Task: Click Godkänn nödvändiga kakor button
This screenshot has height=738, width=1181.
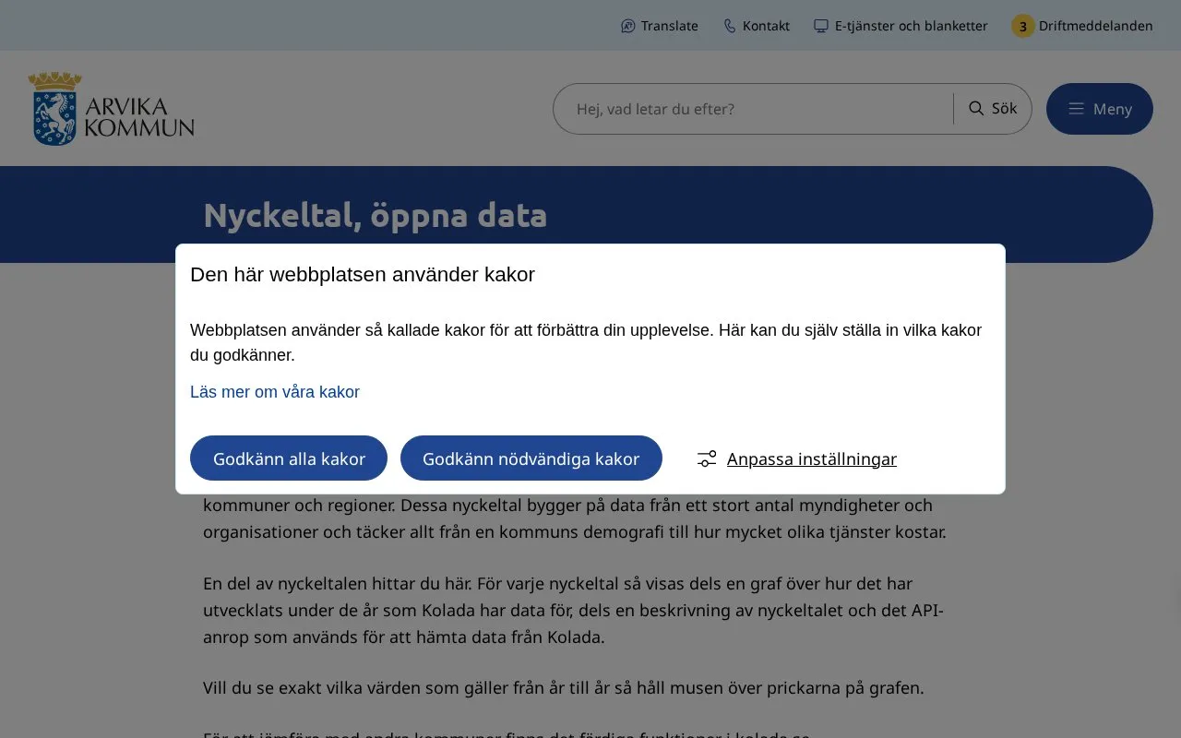Action: point(531,458)
